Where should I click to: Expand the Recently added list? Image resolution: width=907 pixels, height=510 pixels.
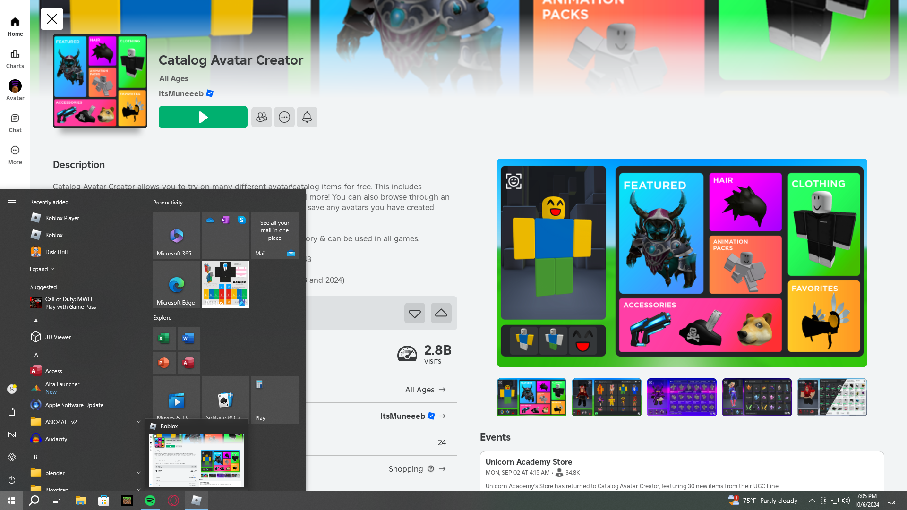point(42,269)
